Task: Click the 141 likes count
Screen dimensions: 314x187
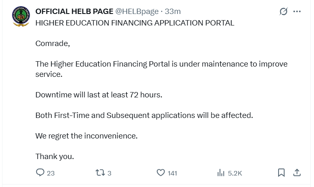Action: click(172, 173)
